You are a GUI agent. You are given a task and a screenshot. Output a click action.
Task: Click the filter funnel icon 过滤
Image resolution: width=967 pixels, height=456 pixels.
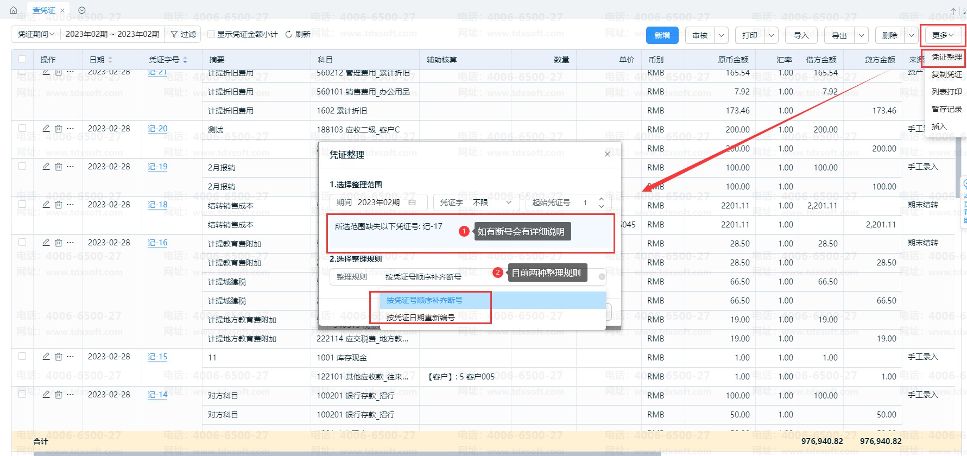point(174,34)
